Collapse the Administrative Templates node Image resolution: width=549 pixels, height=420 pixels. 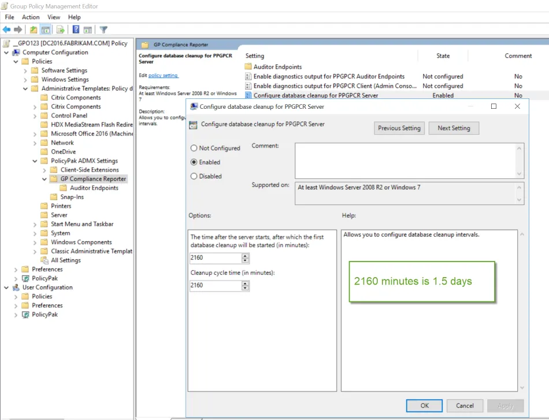(25, 89)
